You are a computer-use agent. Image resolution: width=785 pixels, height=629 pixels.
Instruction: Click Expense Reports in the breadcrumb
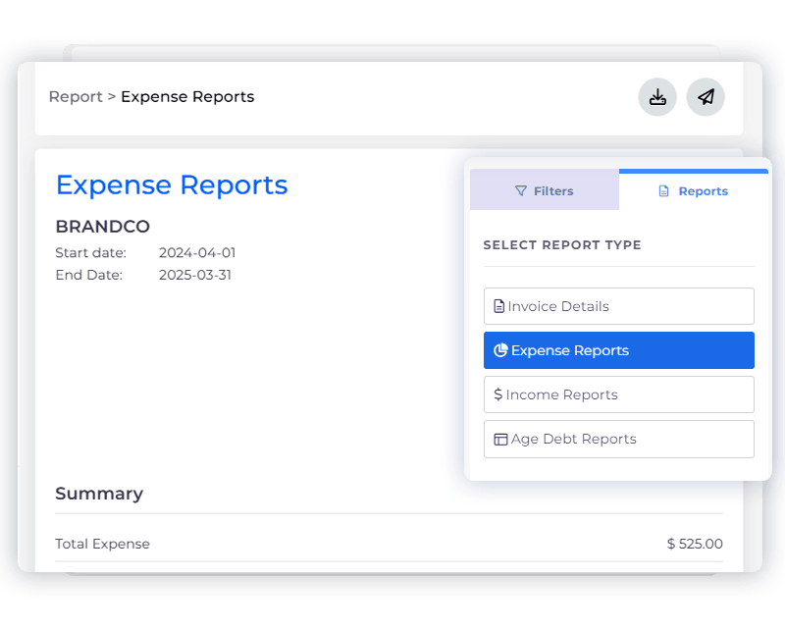pyautogui.click(x=187, y=96)
